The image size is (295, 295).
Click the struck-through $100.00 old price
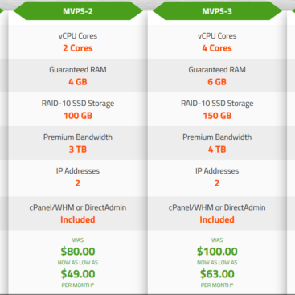(217, 252)
